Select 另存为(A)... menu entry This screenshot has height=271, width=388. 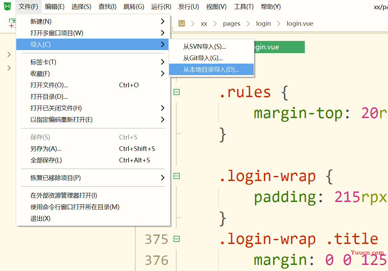pyautogui.click(x=93, y=149)
